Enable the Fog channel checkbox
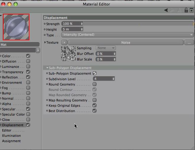This screenshot has width=195, height=150. [x=28, y=88]
